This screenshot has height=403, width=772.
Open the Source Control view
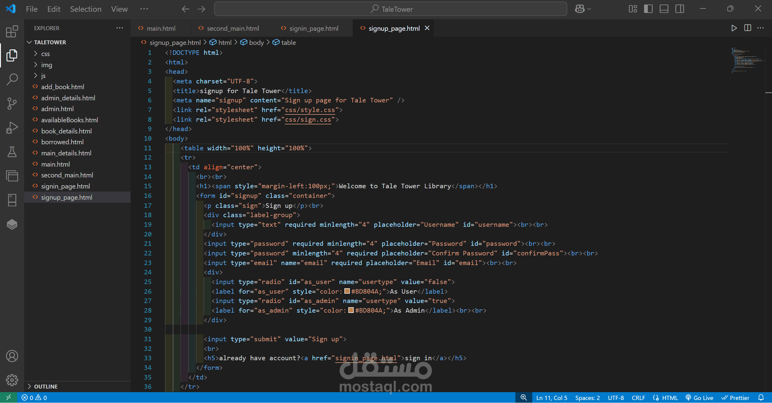pos(12,104)
